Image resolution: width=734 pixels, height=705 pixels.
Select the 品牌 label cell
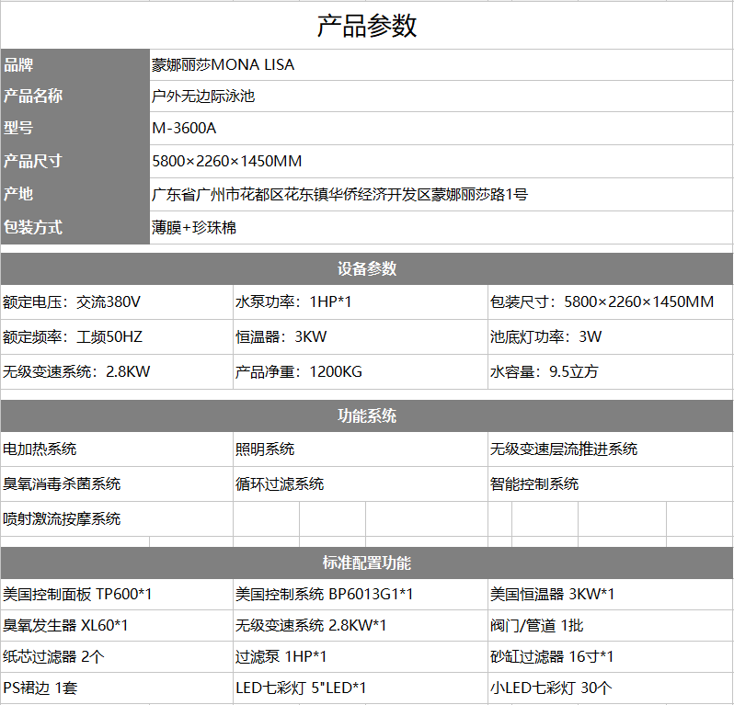coord(74,65)
